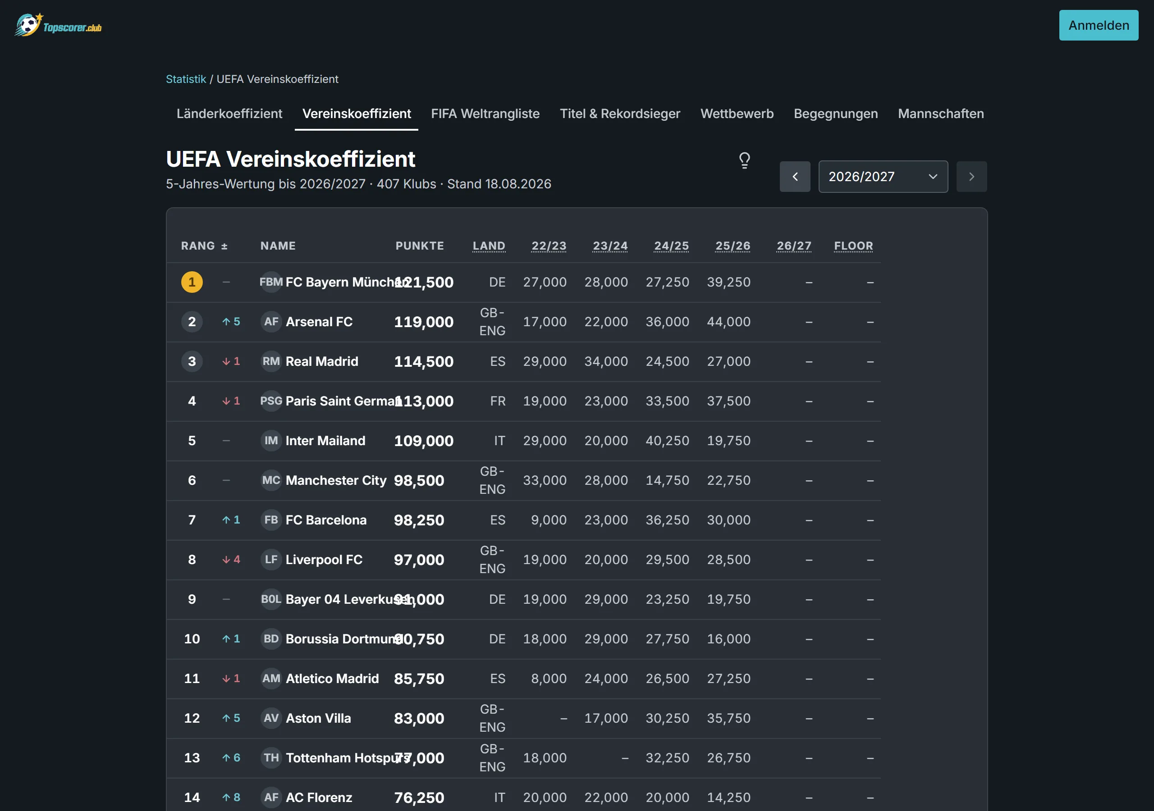Open the Tottenham Hotspur club link
Image resolution: width=1154 pixels, height=811 pixels.
[348, 758]
